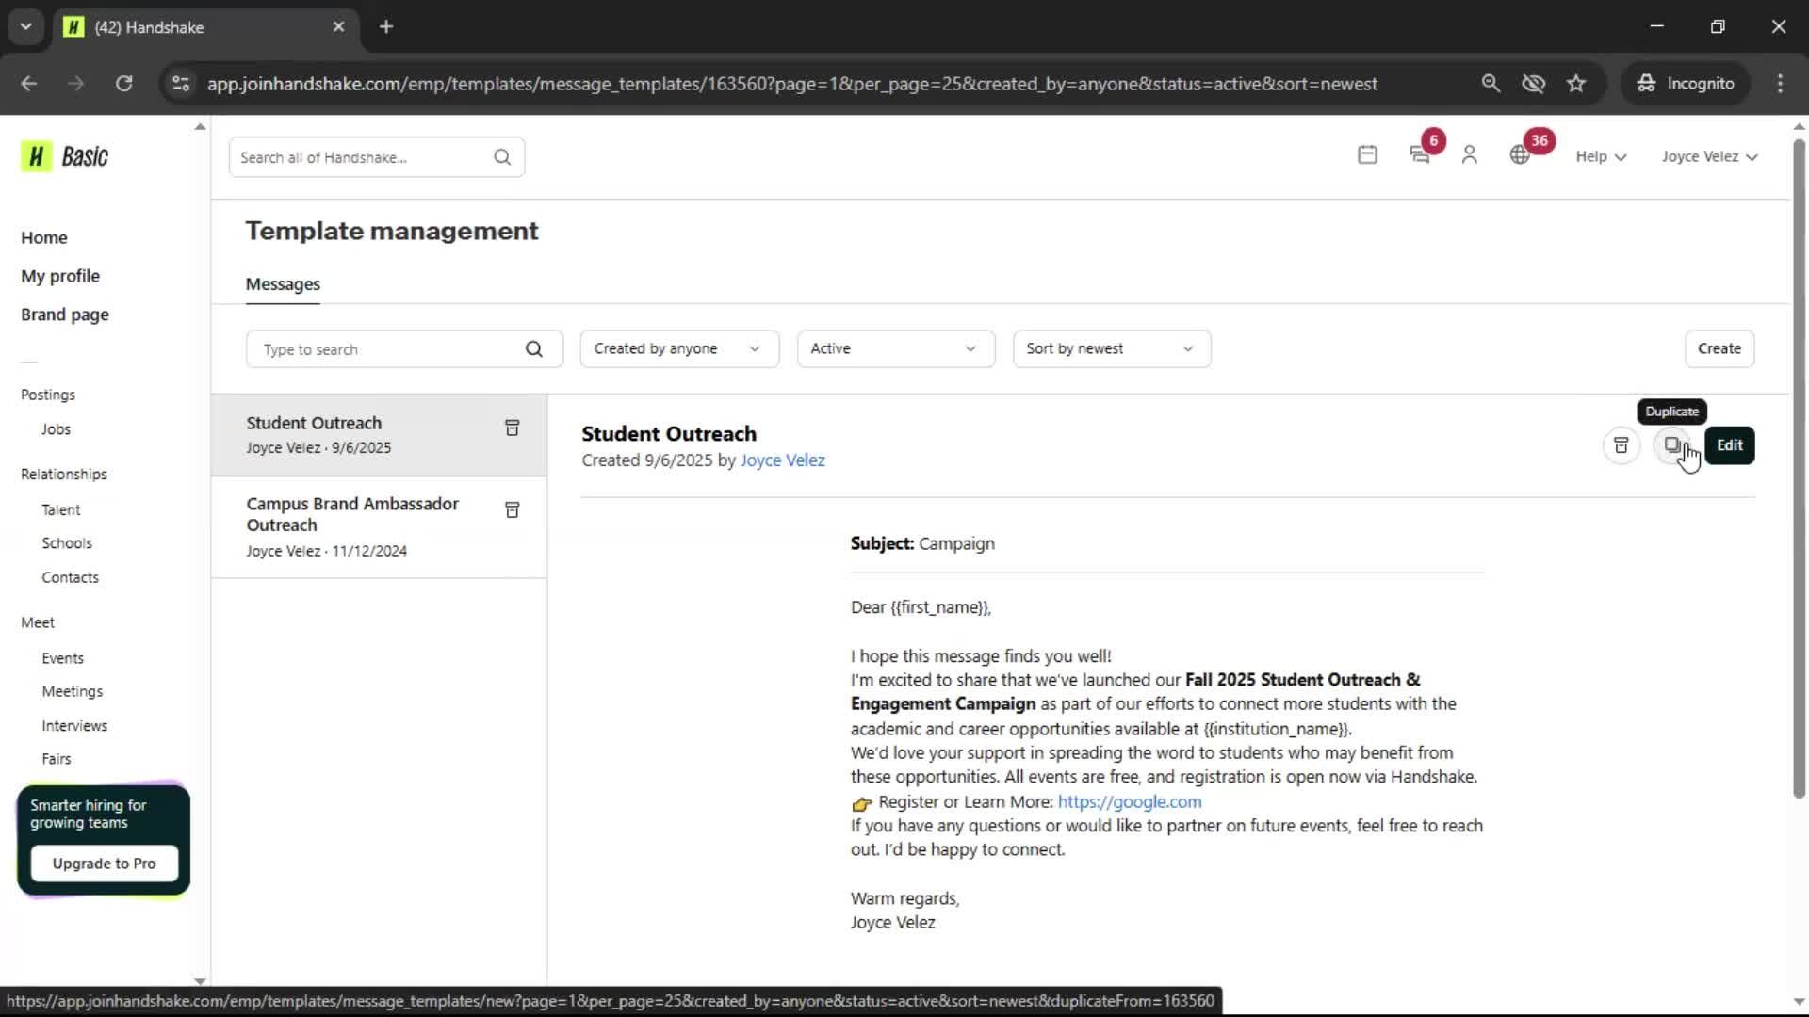Screen dimensions: 1809x1017
Task: Click the sidebar scroll-down arrow
Action: click(x=200, y=980)
